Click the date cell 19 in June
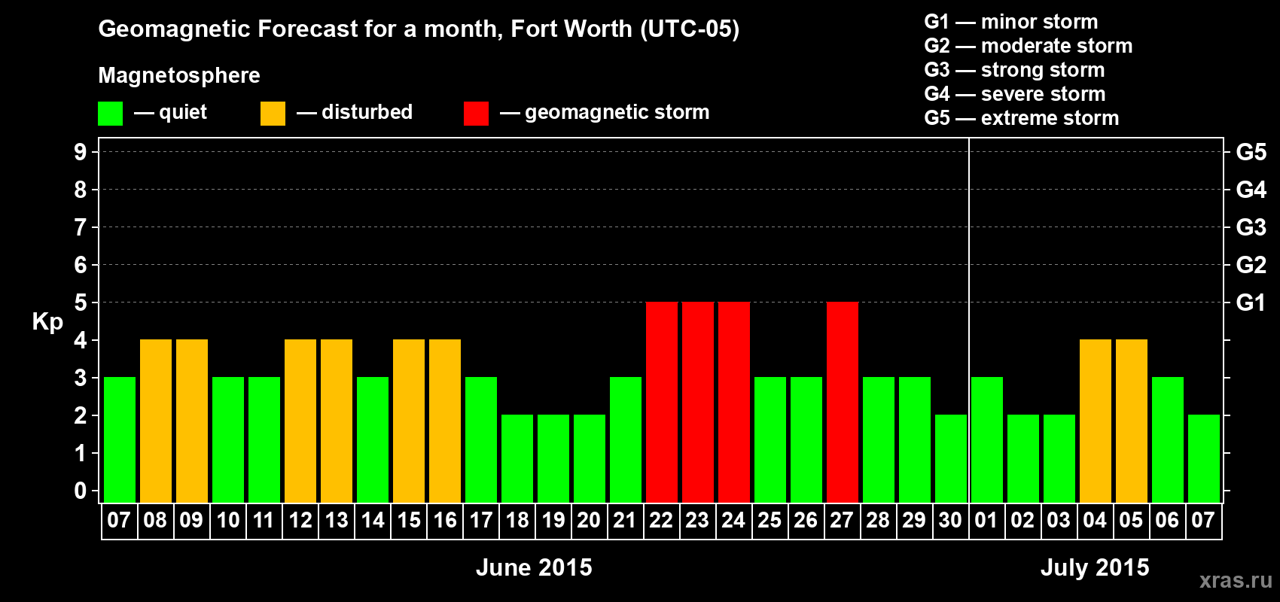The height and width of the screenshot is (602, 1280). (553, 521)
